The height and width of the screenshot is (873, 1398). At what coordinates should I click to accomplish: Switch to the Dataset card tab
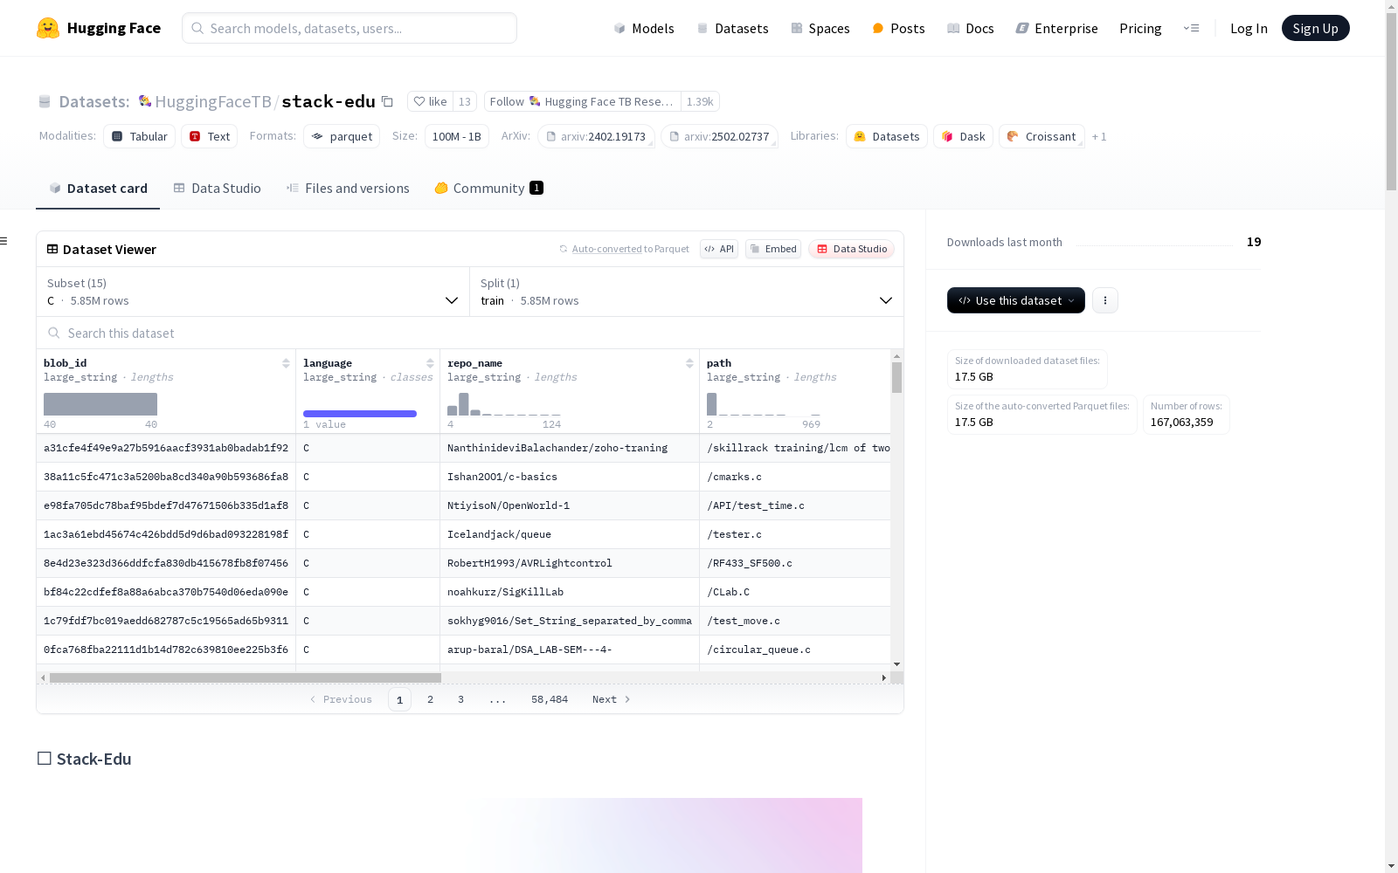click(98, 189)
